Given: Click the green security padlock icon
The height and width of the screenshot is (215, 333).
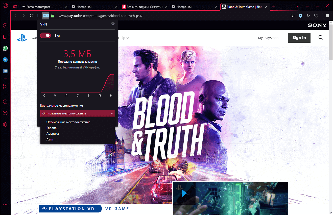Looking at the screenshot, I should tap(53, 16).
